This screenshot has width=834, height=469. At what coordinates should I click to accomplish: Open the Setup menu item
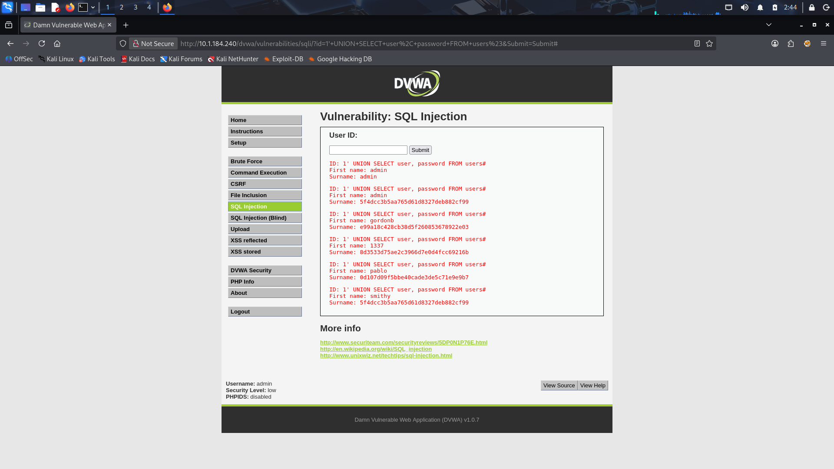tap(265, 143)
